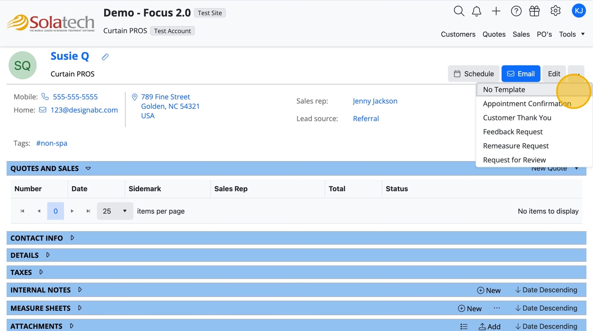Open the Tools dropdown menu
This screenshot has height=331, width=593.
click(572, 34)
